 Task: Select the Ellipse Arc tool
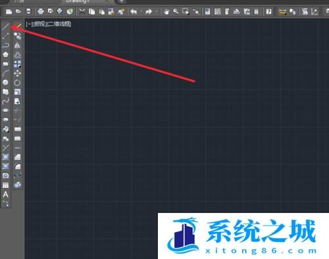click(x=6, y=120)
